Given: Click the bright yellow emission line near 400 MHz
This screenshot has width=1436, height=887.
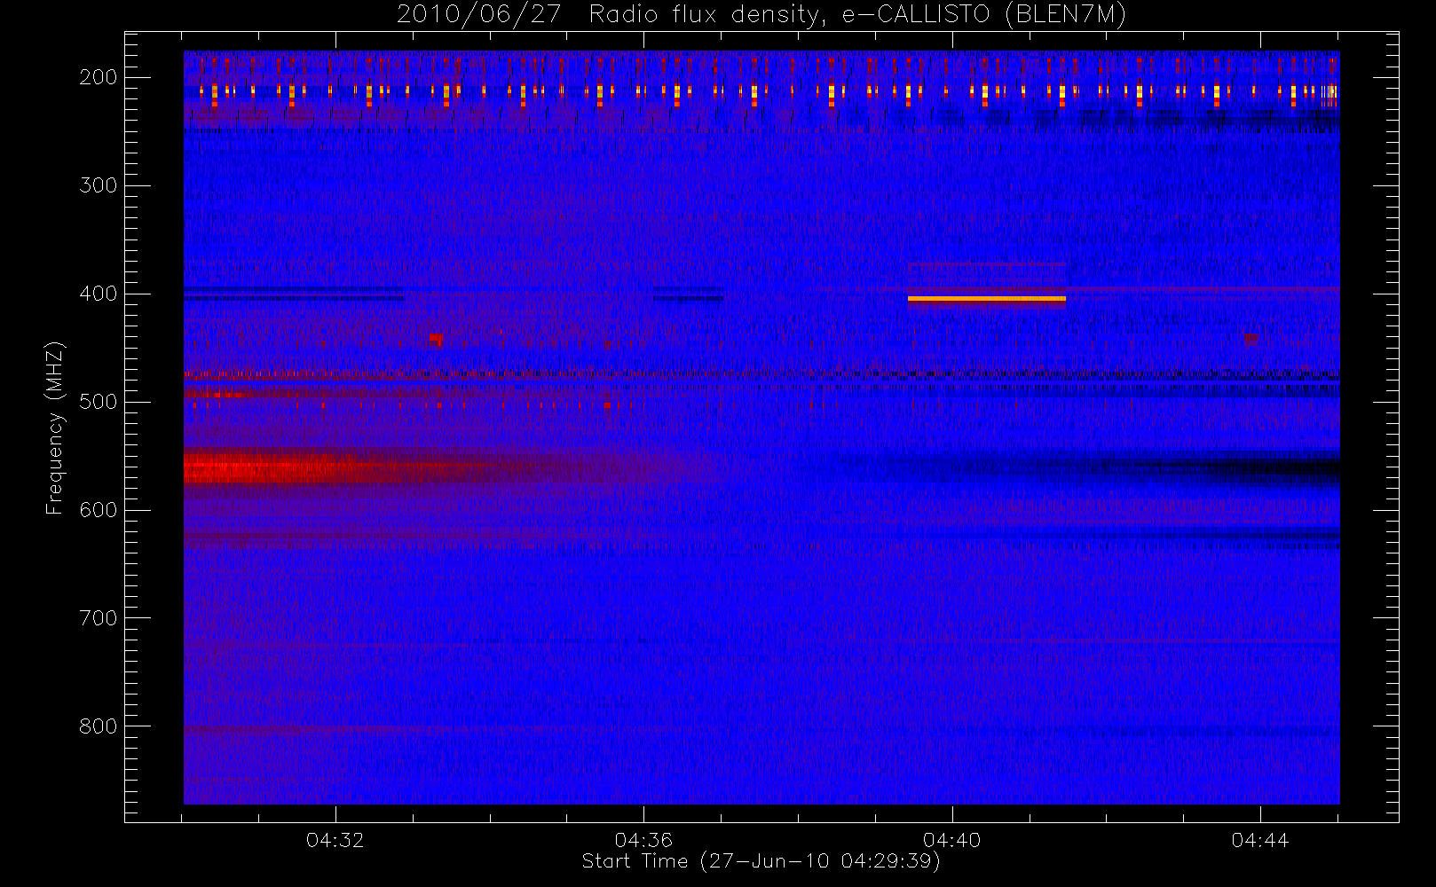Looking at the screenshot, I should pyautogui.click(x=987, y=299).
